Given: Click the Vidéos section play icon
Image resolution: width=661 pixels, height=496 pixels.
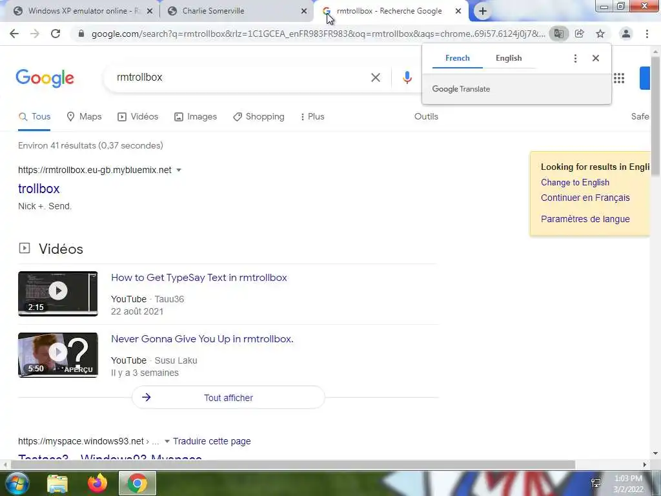Looking at the screenshot, I should (25, 248).
